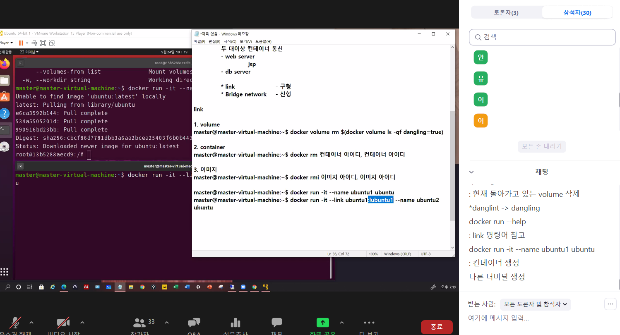Image resolution: width=620 pixels, height=335 pixels.
Task: Collapse the chat section chevron
Action: click(471, 172)
